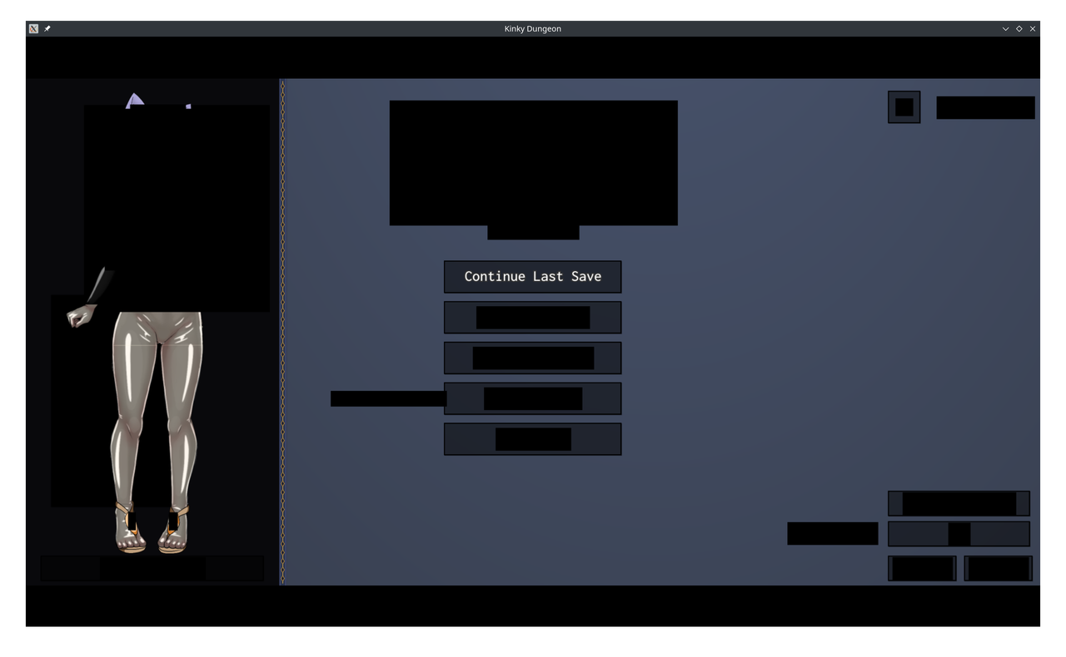Click the label to the left of the bottom-right slider
The height and width of the screenshot is (657, 1066).
point(832,533)
